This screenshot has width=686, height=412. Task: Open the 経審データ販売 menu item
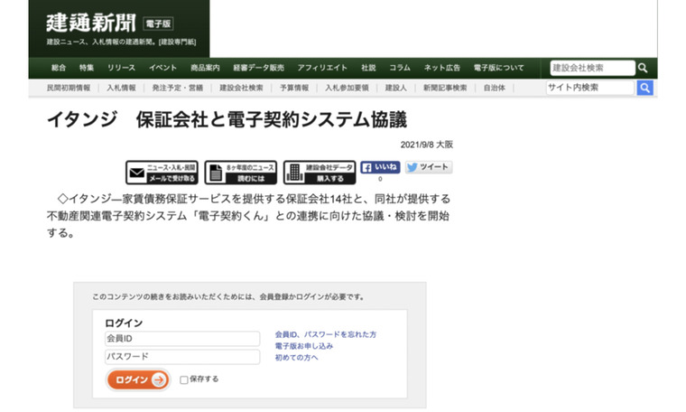[258, 68]
